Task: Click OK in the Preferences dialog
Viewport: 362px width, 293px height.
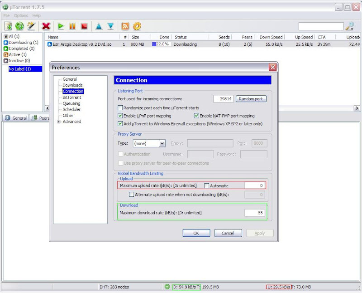Action: [x=196, y=233]
